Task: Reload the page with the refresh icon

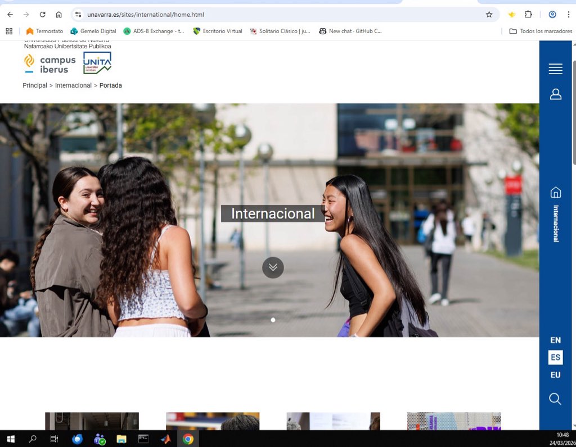Action: tap(43, 15)
